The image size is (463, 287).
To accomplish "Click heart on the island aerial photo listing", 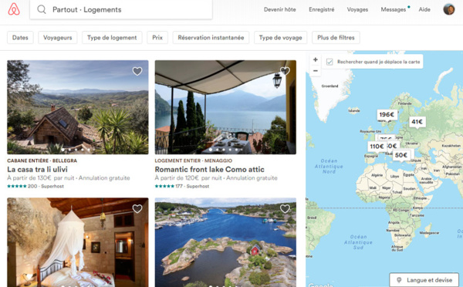I will coord(285,209).
